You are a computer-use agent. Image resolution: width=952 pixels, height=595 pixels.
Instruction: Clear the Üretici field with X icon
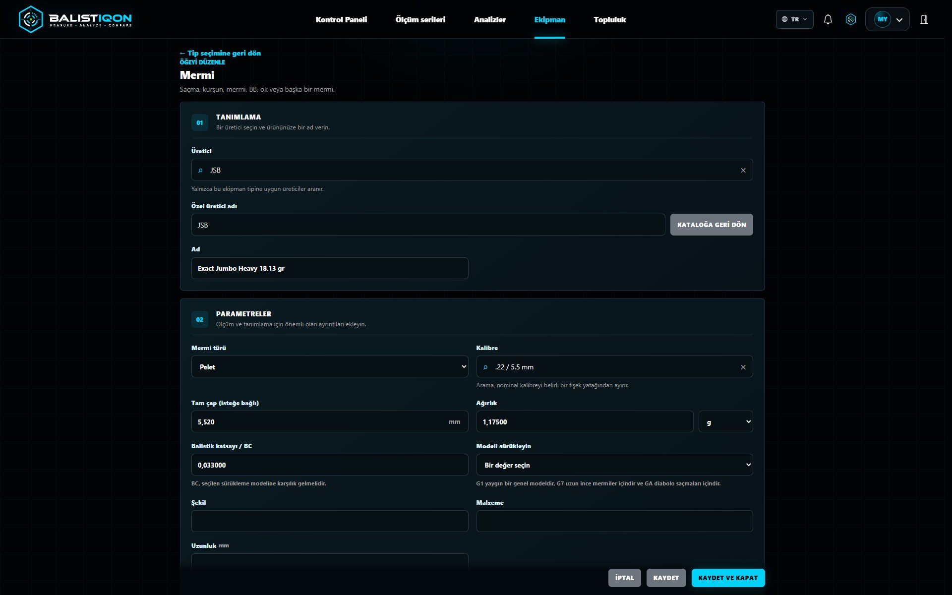(743, 170)
